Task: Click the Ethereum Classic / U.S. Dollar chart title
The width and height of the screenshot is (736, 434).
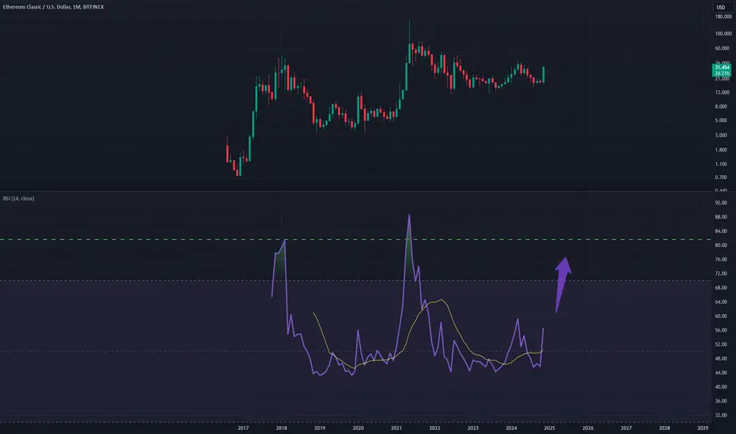Action: 54,7
